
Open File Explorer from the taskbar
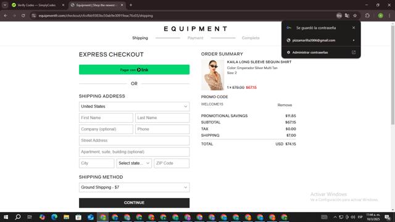pos(66,217)
